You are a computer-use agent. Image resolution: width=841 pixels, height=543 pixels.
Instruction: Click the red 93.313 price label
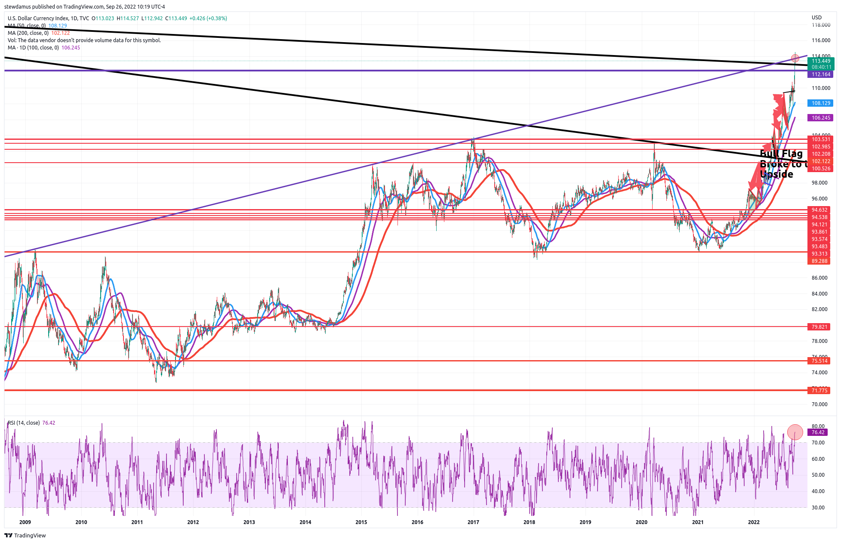[x=819, y=254]
